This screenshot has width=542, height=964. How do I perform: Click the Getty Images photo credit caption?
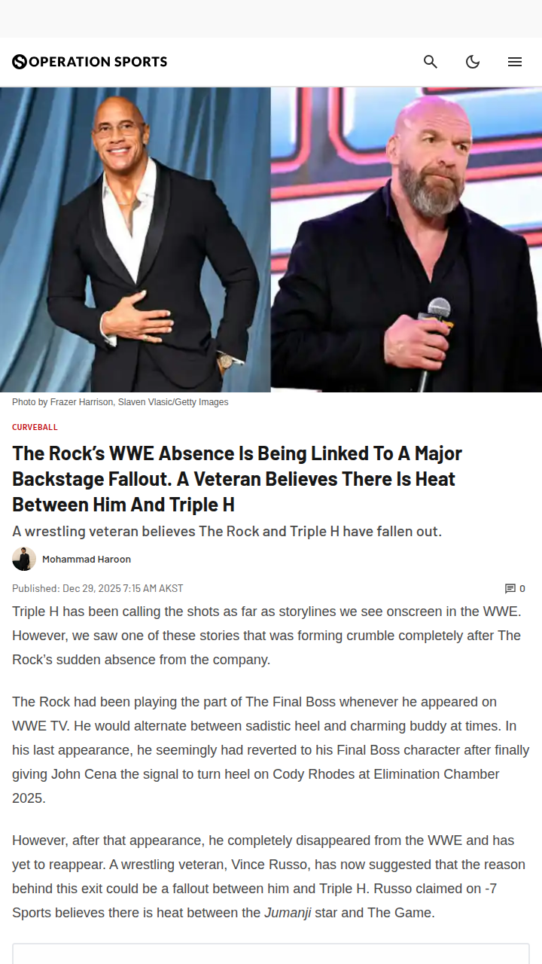coord(120,402)
